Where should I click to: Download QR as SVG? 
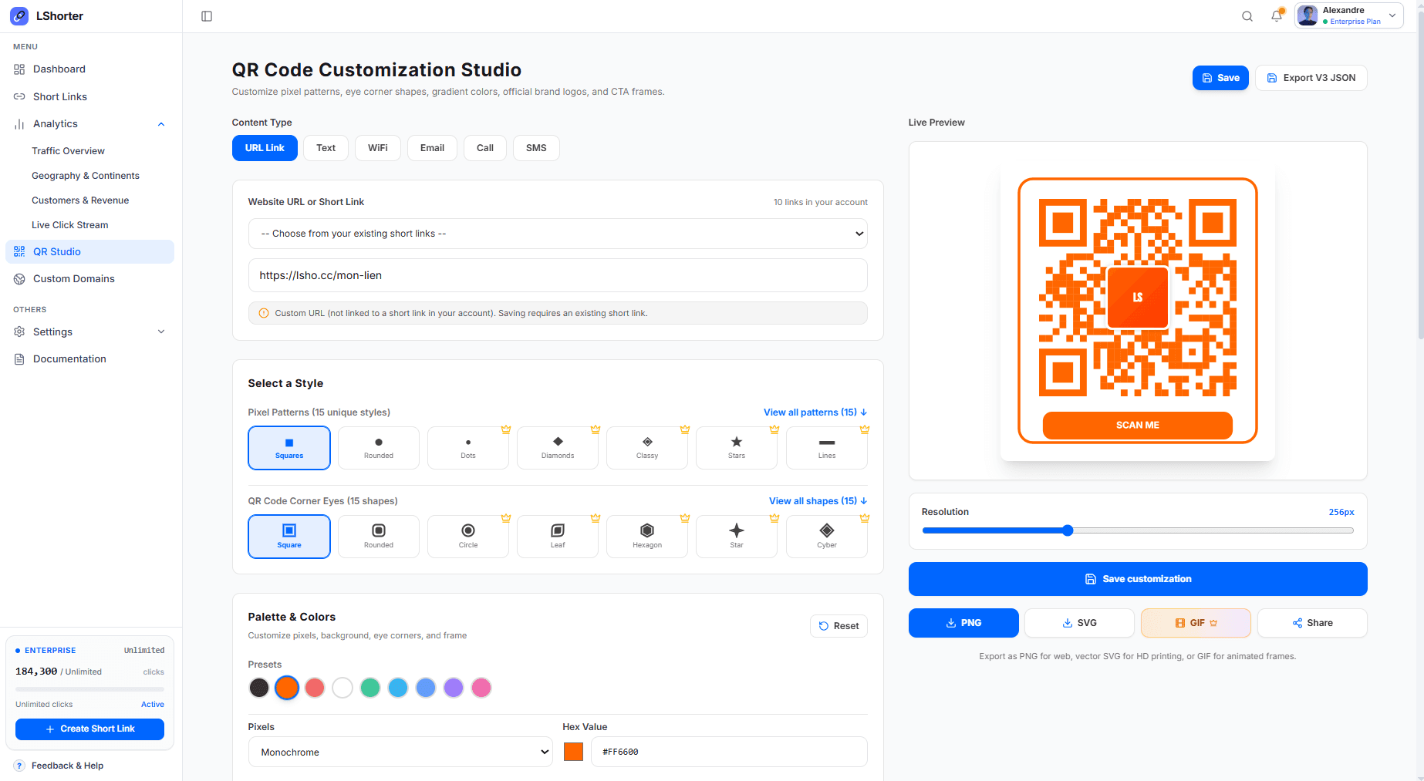(x=1079, y=623)
